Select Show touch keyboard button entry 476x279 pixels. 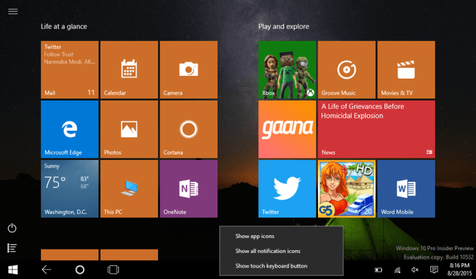(x=281, y=266)
